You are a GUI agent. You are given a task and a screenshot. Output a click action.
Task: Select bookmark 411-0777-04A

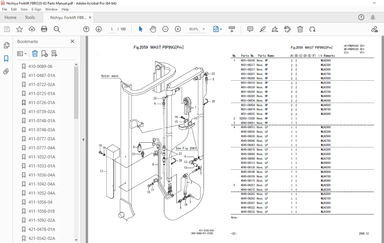pos(42,148)
